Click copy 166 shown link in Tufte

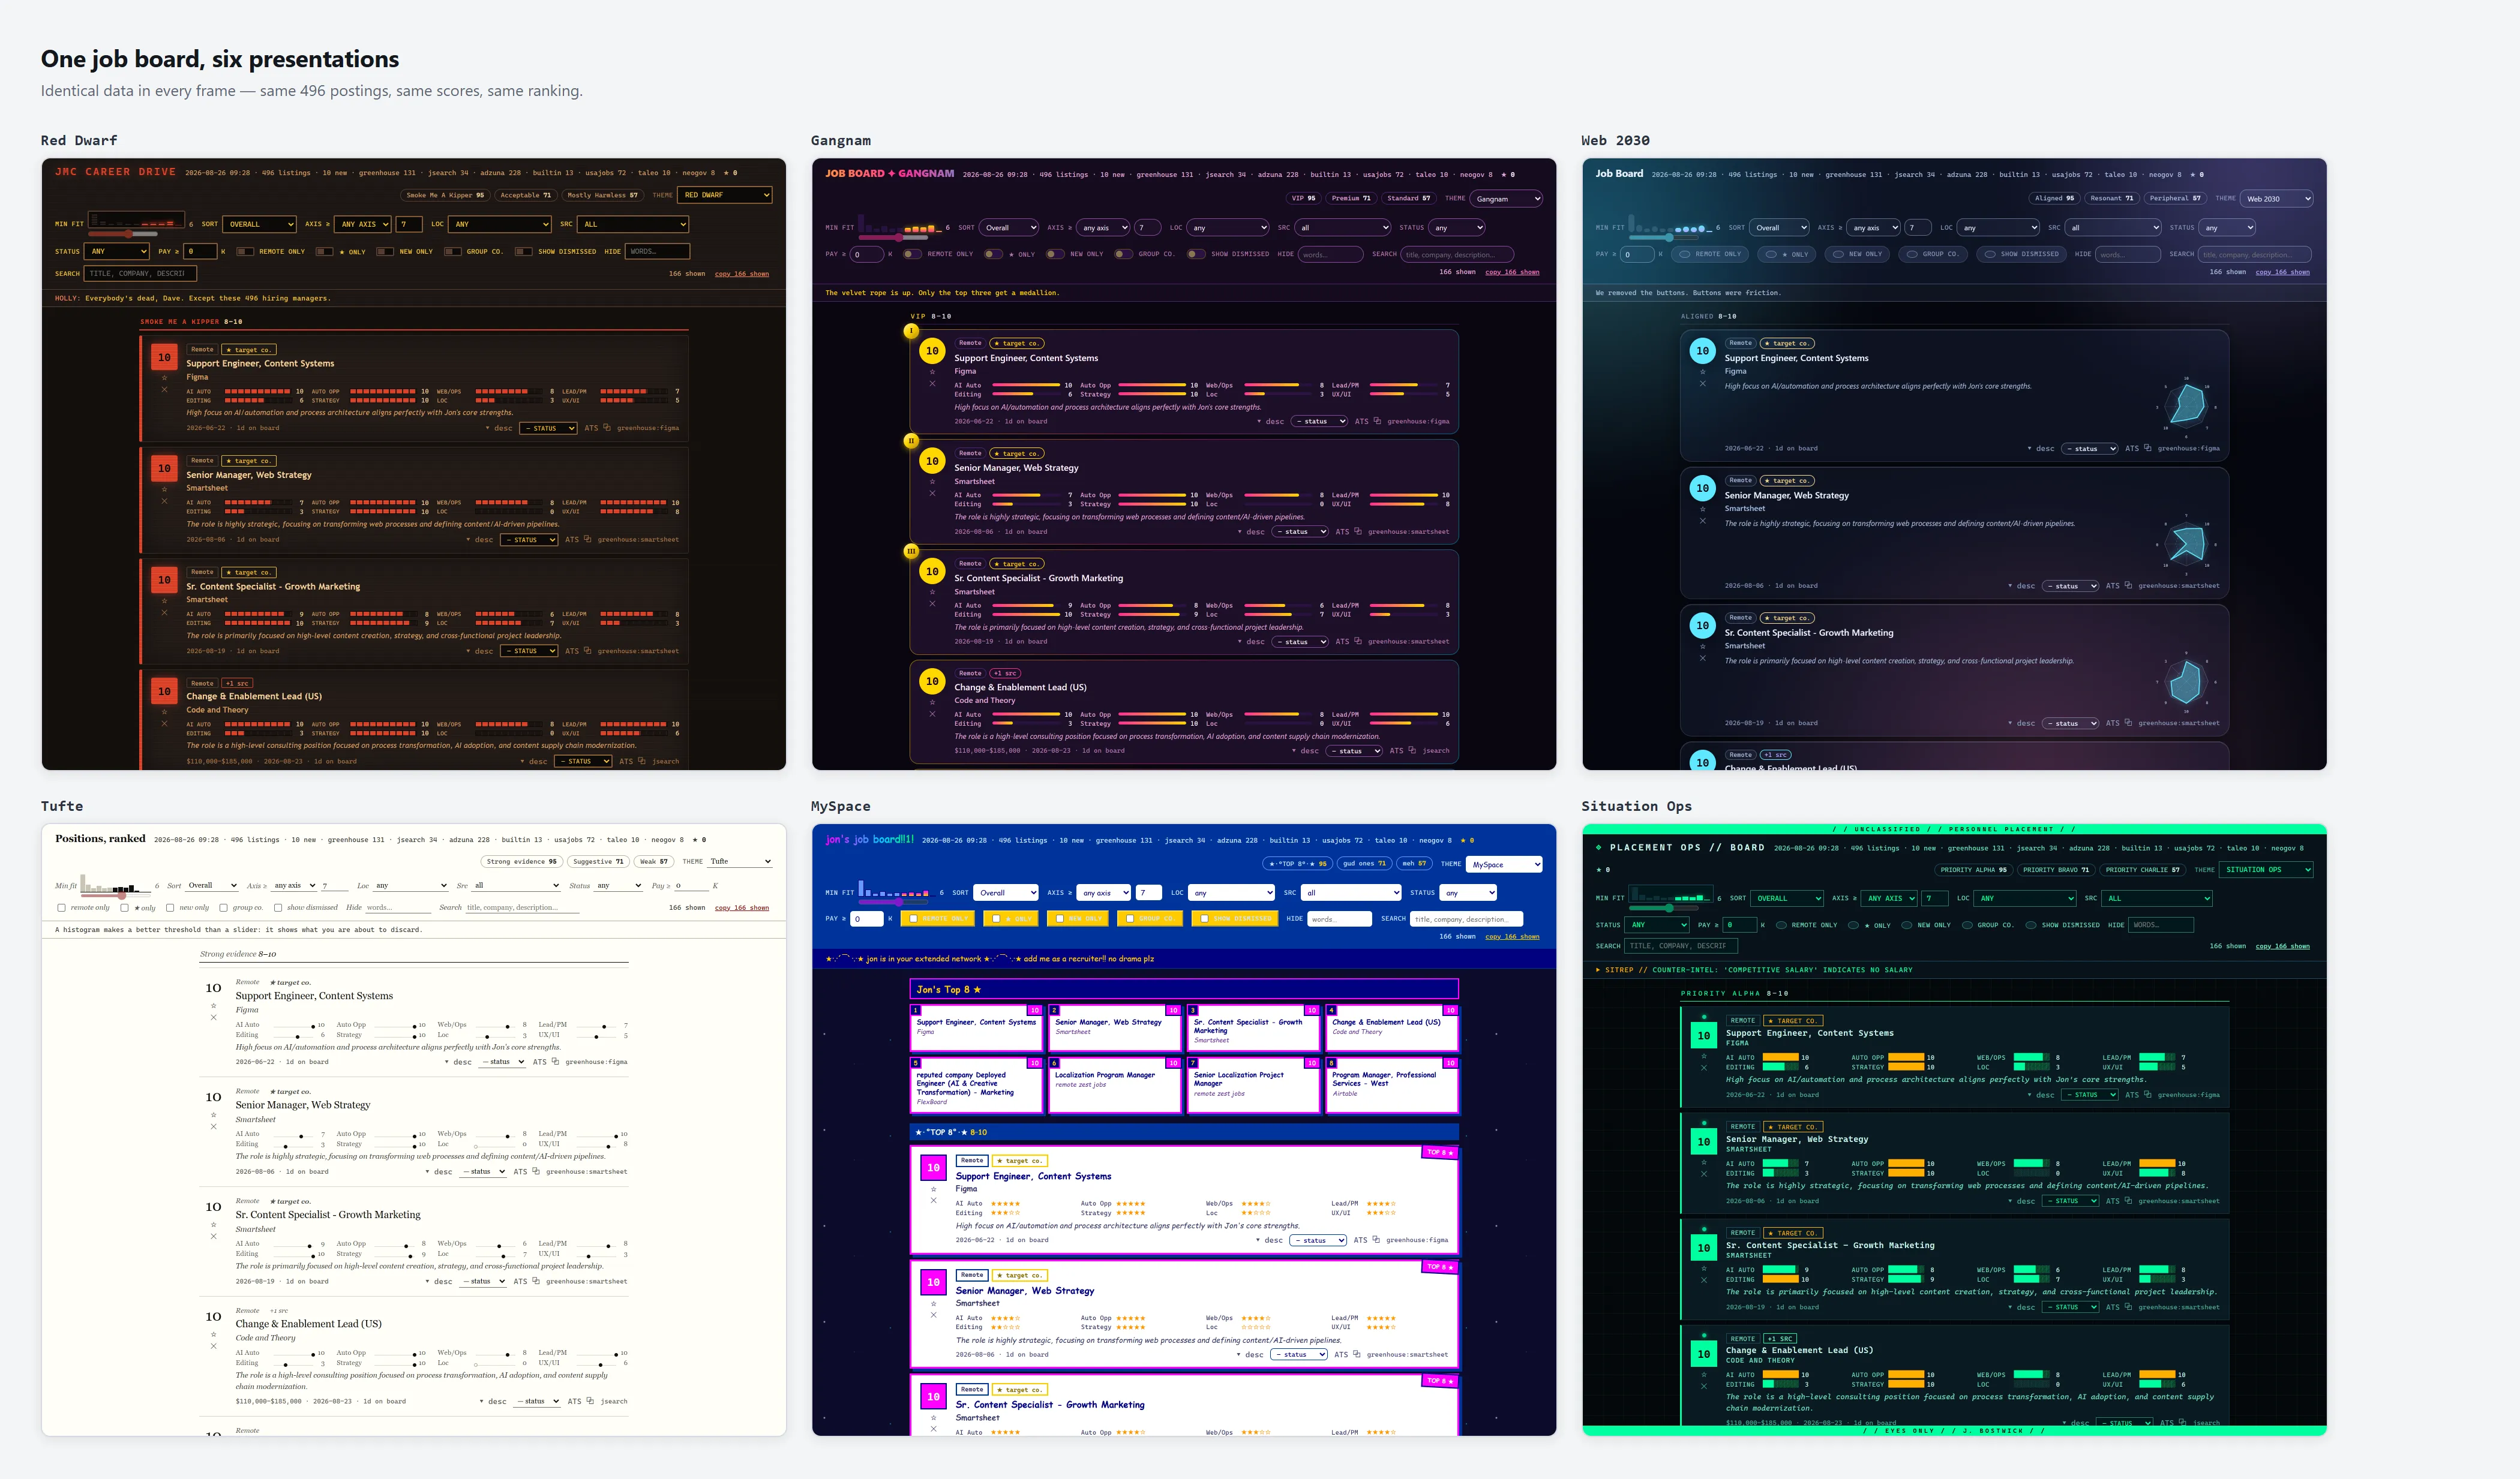click(742, 909)
